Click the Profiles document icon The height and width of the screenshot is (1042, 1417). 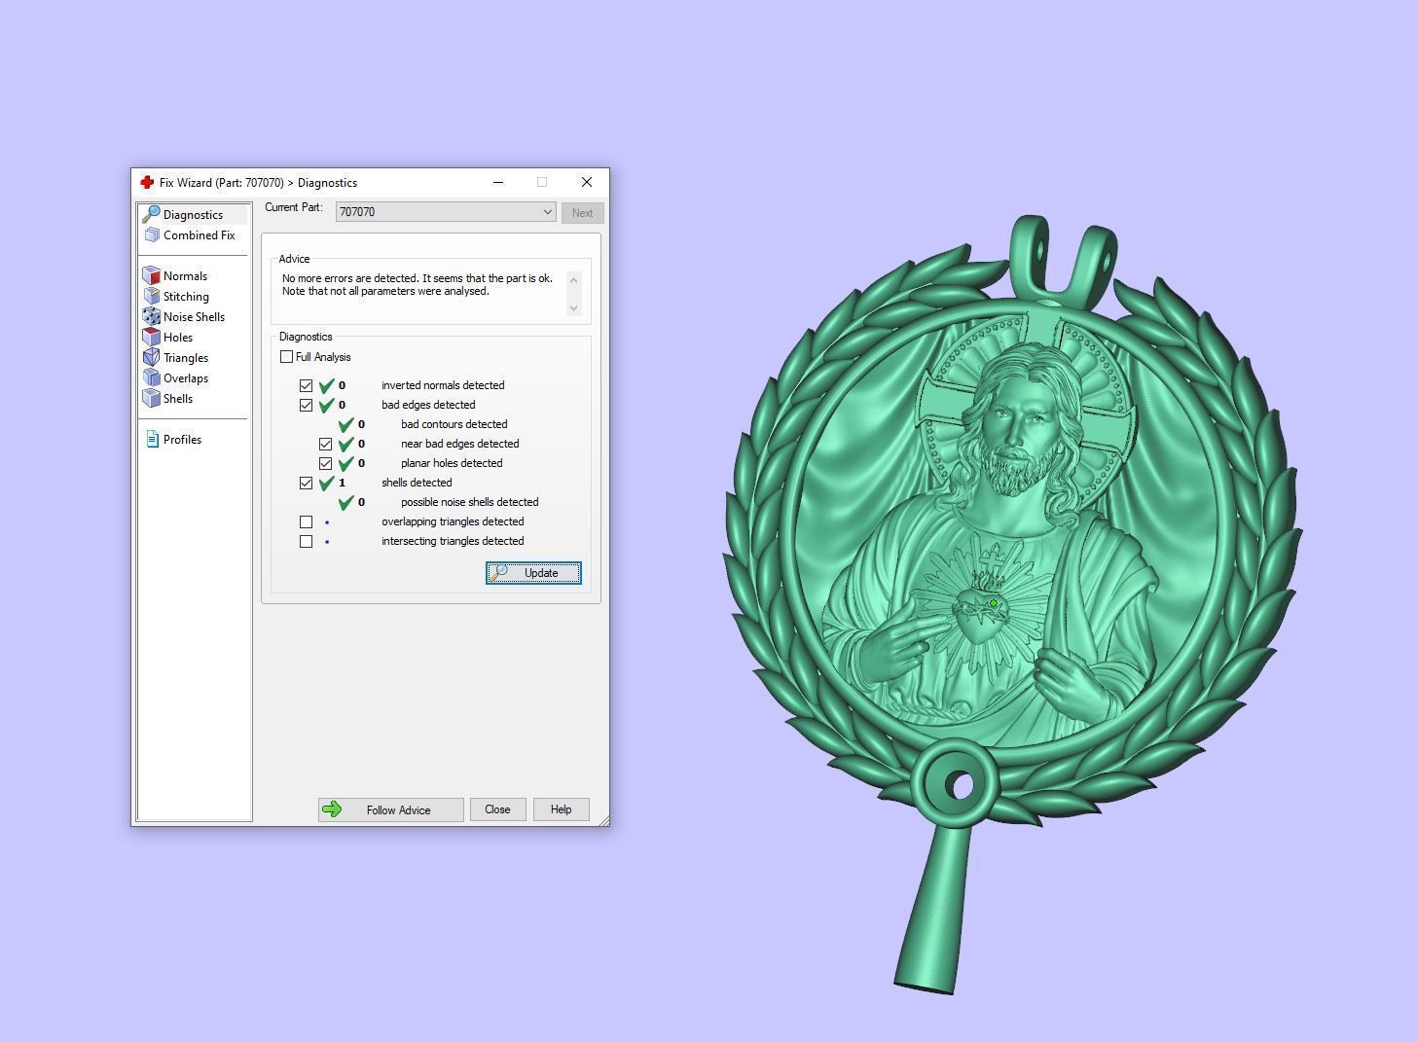click(152, 440)
